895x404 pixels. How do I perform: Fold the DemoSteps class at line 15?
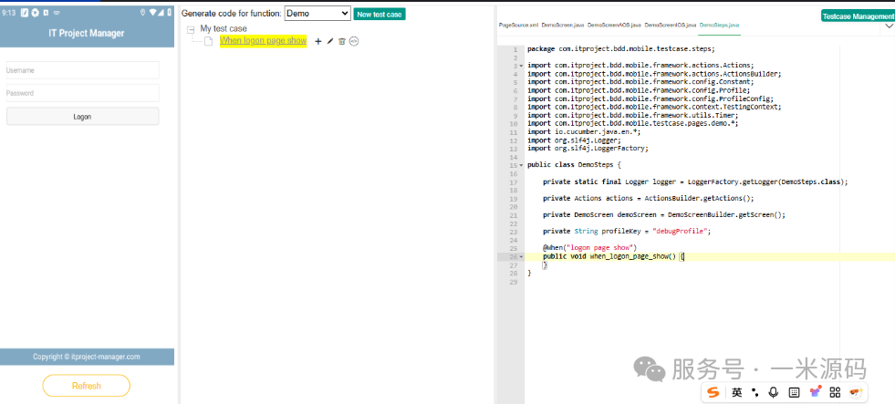[x=521, y=165]
